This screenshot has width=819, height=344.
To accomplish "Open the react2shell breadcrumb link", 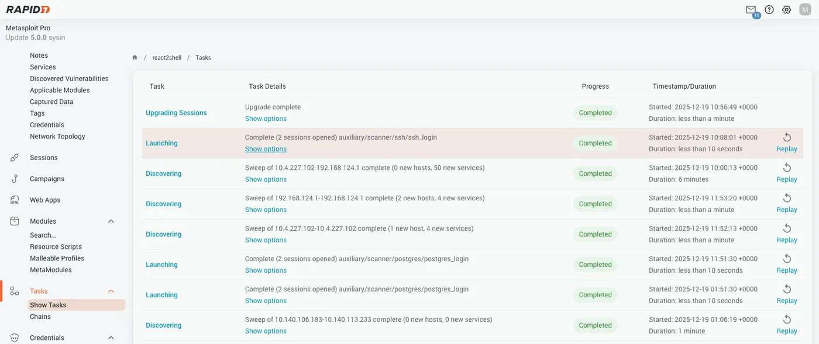I will point(166,57).
